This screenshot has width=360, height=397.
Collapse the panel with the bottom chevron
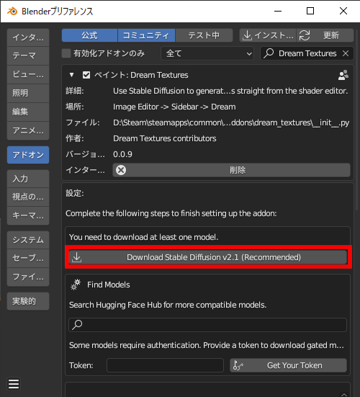pyautogui.click(x=344, y=394)
